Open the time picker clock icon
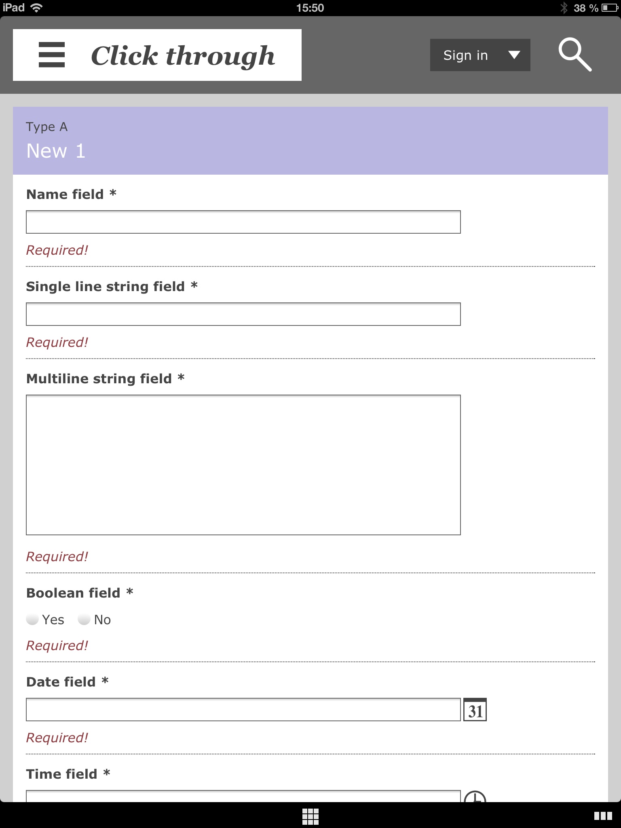This screenshot has height=828, width=621. (475, 797)
